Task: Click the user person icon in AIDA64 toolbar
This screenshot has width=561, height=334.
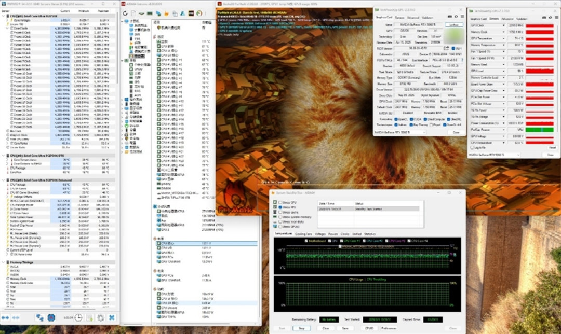Action: coord(183,13)
